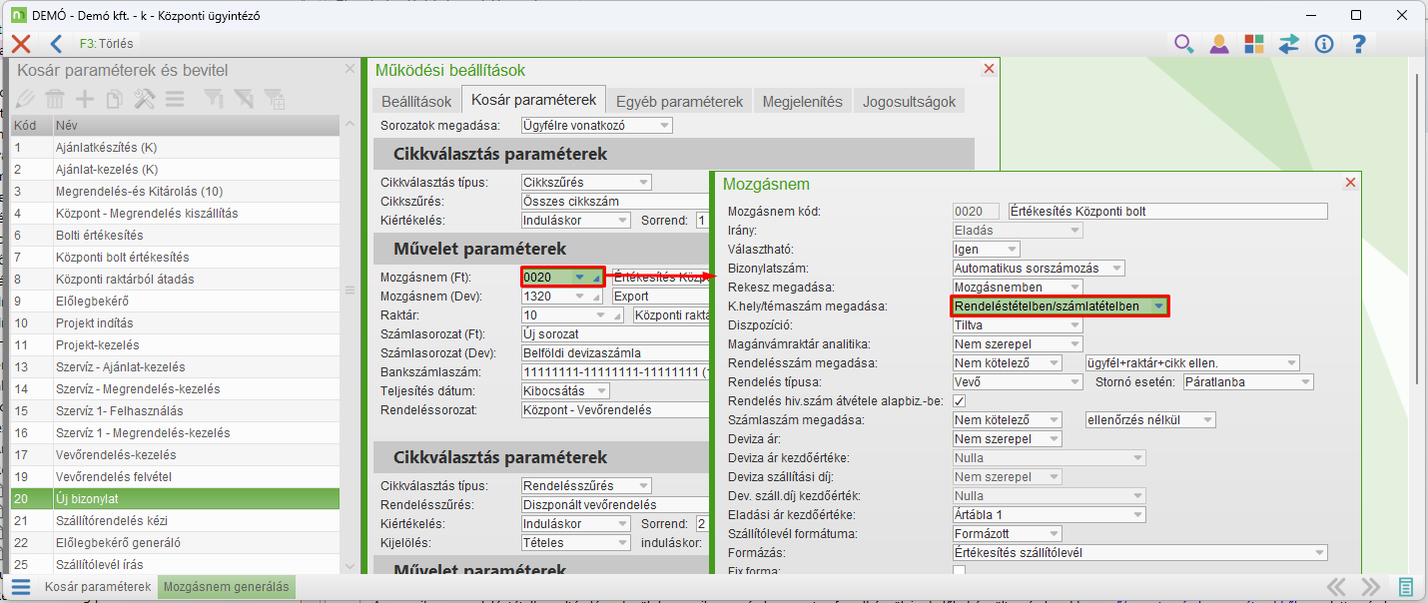This screenshot has height=603, width=1428.
Task: Click the blue back arrow icon
Action: (56, 44)
